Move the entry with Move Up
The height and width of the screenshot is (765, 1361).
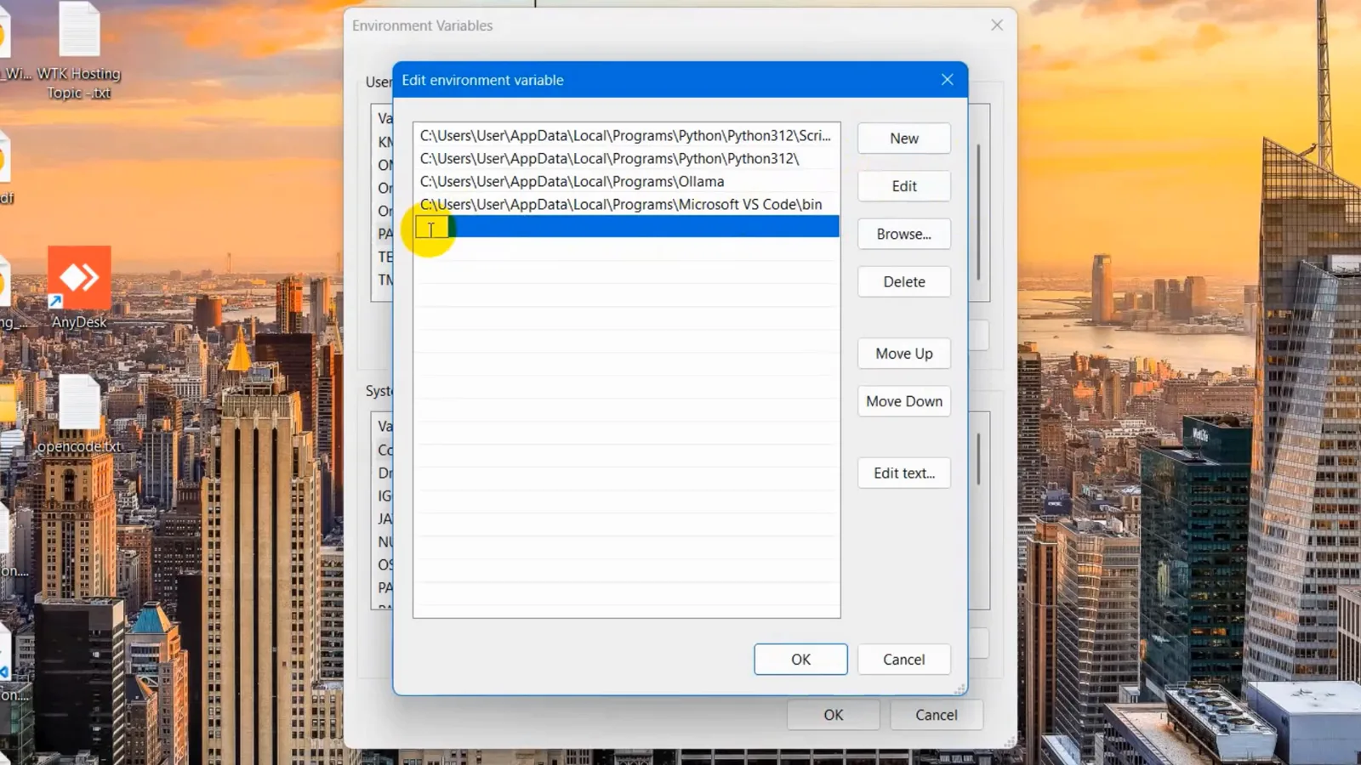coord(903,354)
